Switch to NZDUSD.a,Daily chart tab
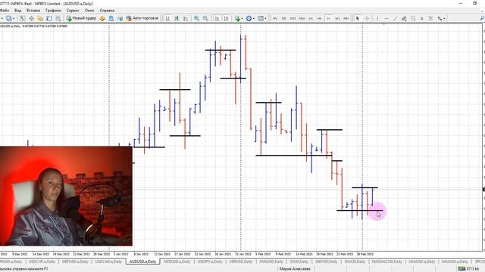 (x=177, y=261)
